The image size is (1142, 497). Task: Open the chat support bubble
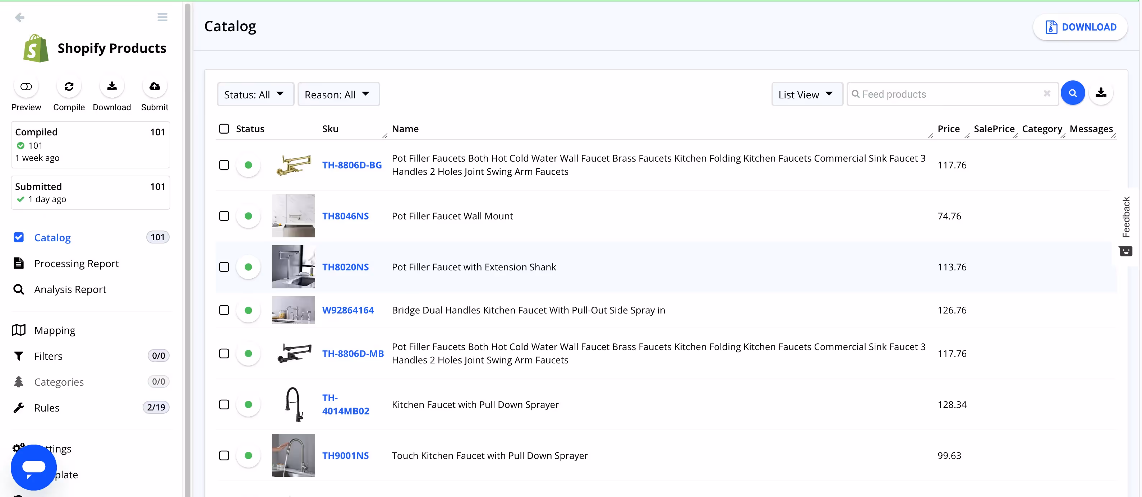click(x=34, y=467)
